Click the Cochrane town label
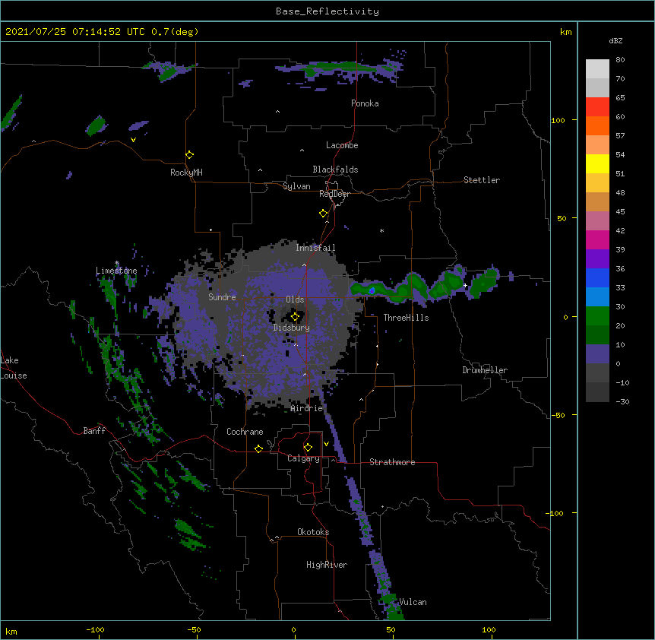Viewport: 655px width, 640px height. point(245,432)
